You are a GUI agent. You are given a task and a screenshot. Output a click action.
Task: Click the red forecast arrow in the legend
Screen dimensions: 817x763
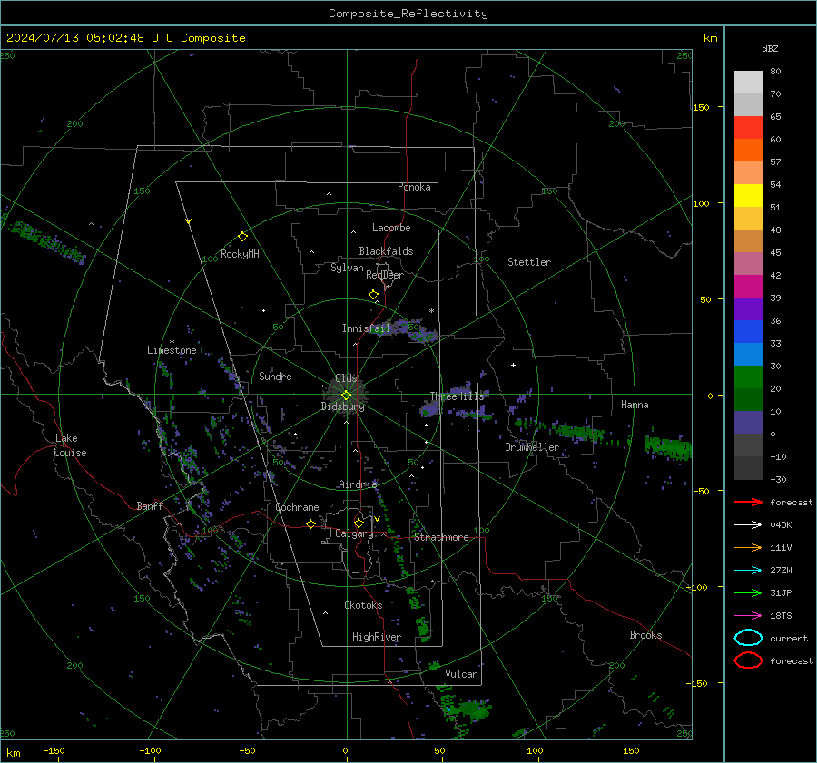(748, 502)
